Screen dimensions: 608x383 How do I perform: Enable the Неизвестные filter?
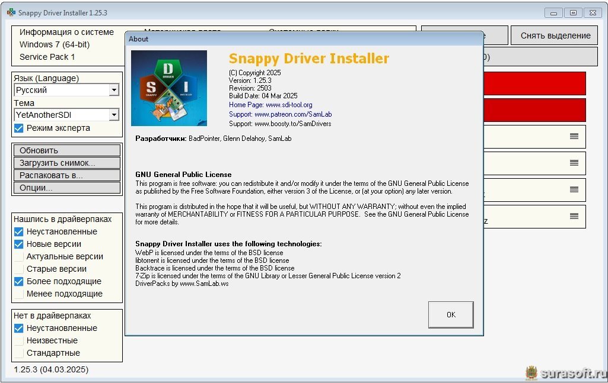pyautogui.click(x=18, y=340)
